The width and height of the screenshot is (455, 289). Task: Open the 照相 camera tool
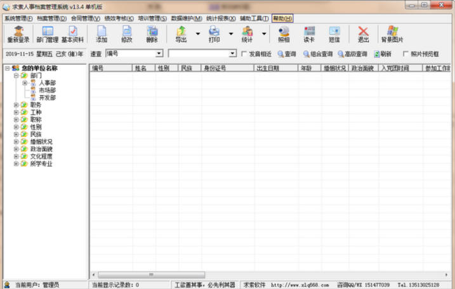(284, 34)
